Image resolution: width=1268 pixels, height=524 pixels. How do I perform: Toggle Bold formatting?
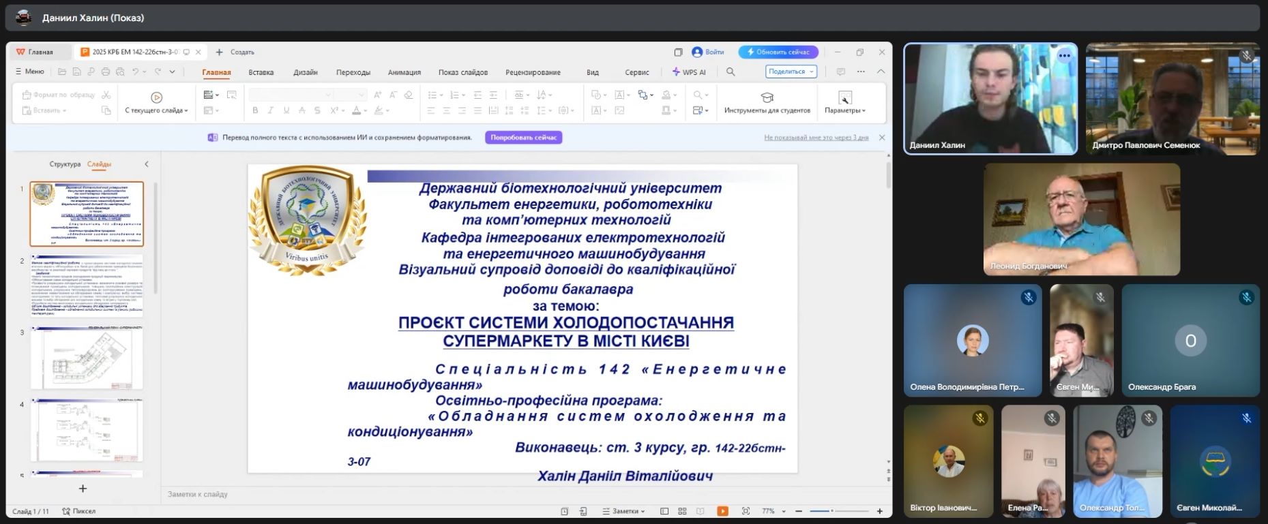255,110
